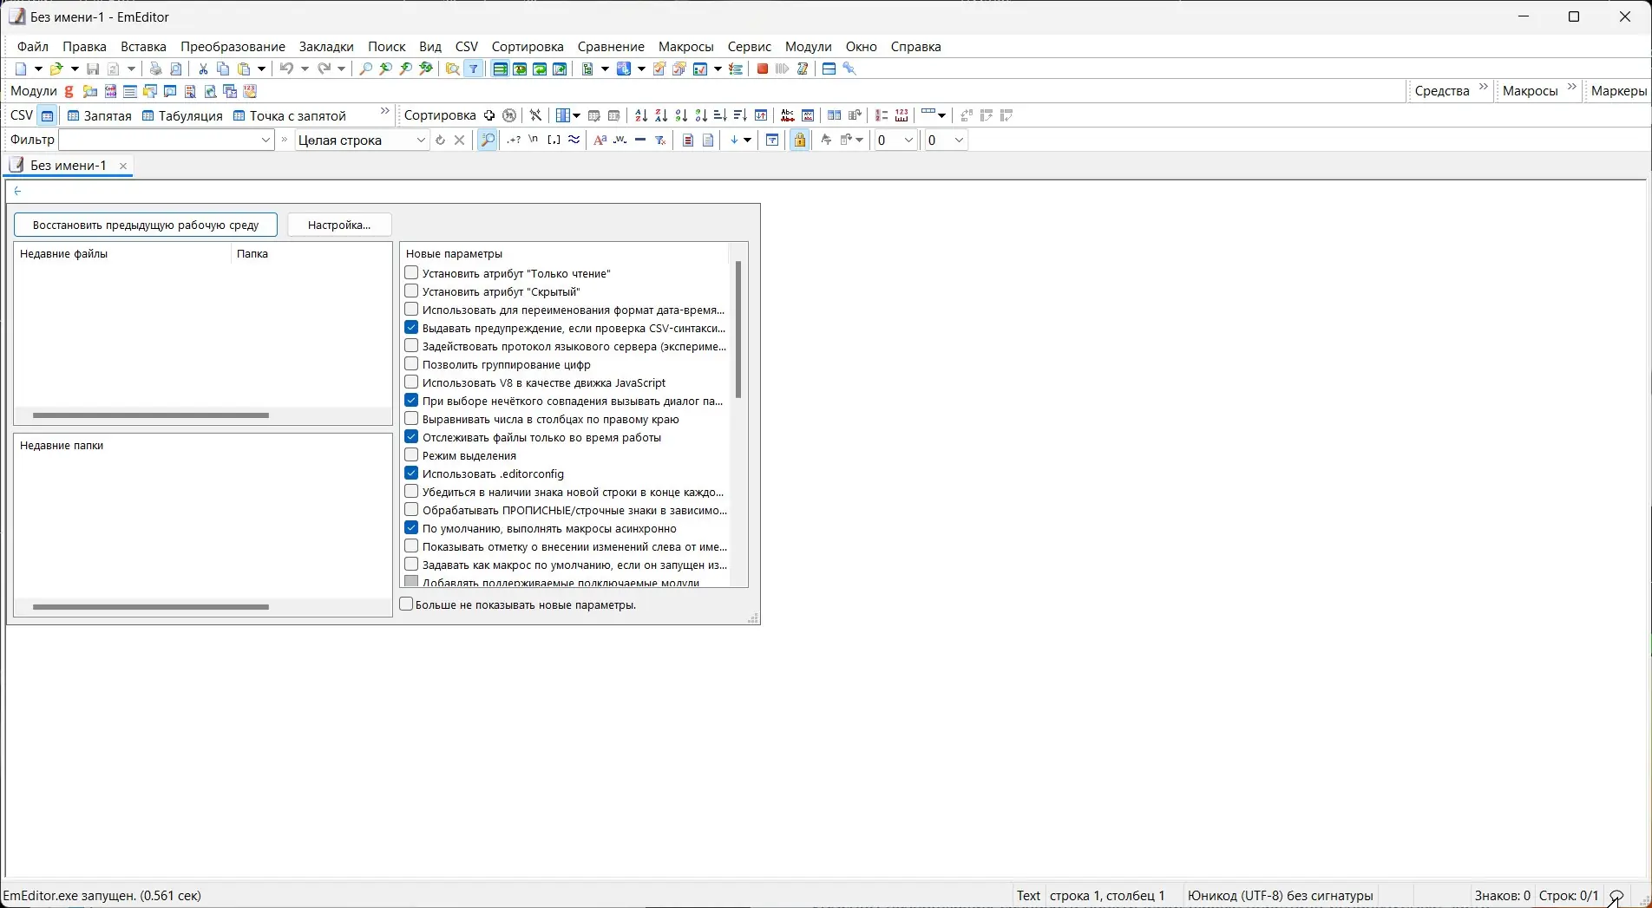Toggle the lock icon on the filter toolbar
The width and height of the screenshot is (1652, 908).
(x=799, y=140)
